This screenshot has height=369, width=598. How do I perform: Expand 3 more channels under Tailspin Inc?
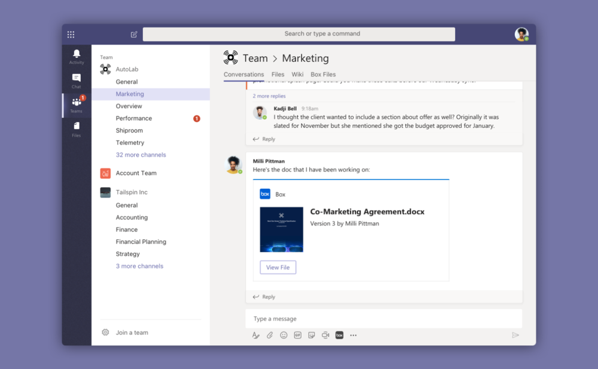139,266
